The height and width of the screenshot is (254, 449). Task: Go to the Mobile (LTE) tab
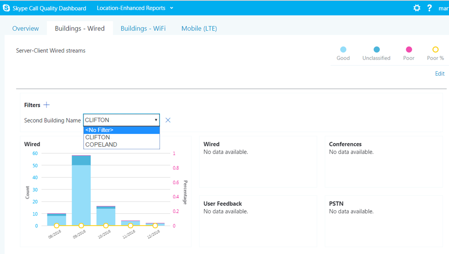tap(199, 28)
